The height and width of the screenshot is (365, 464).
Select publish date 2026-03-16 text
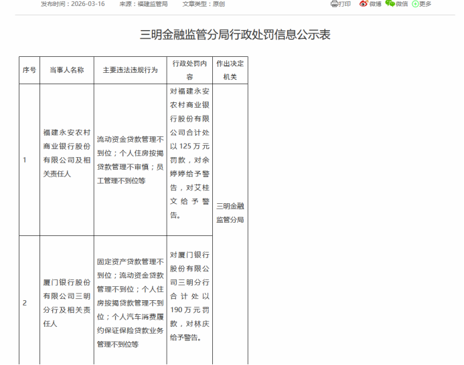click(73, 4)
